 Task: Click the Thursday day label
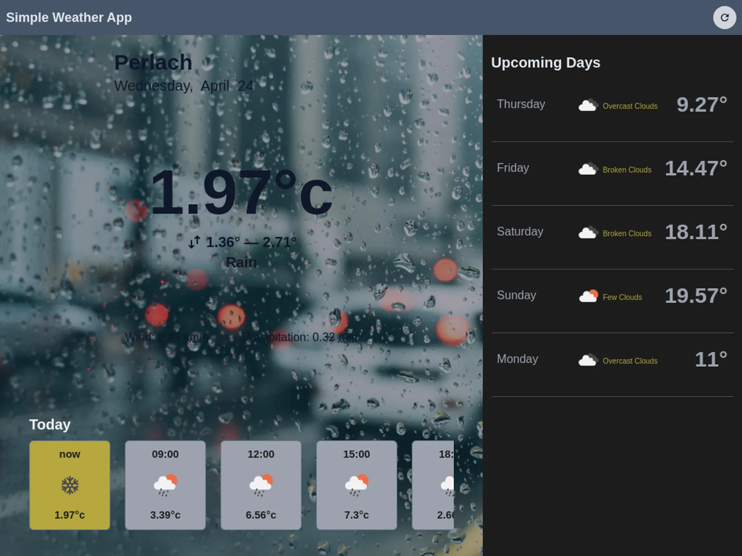[x=521, y=104]
